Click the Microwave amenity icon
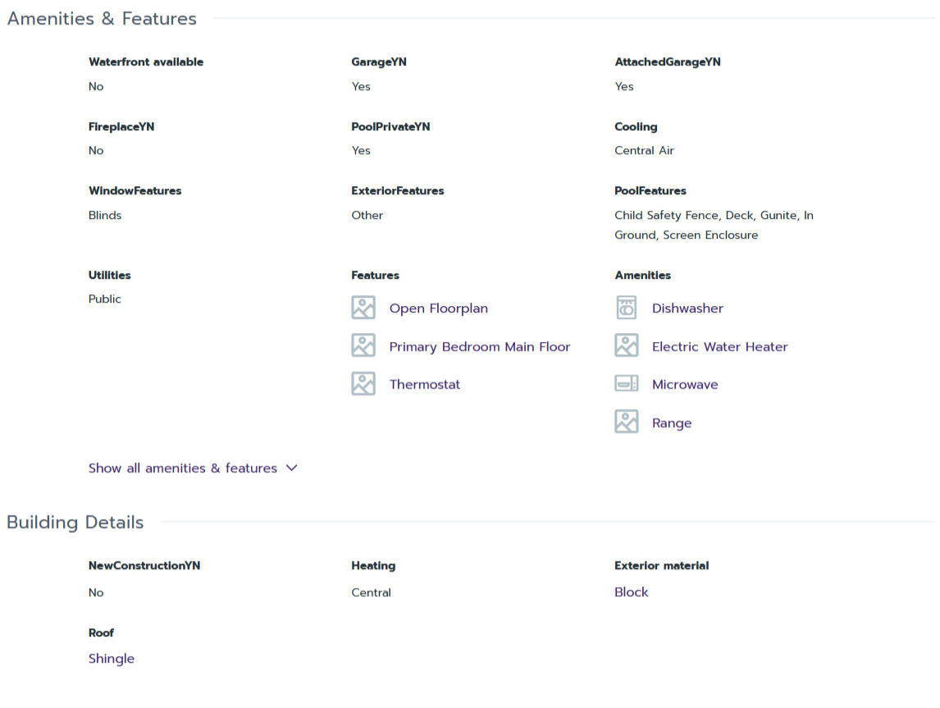940x708 pixels. click(x=626, y=383)
